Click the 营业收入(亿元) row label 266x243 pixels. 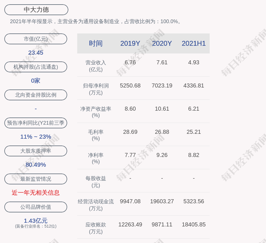pos(96,66)
